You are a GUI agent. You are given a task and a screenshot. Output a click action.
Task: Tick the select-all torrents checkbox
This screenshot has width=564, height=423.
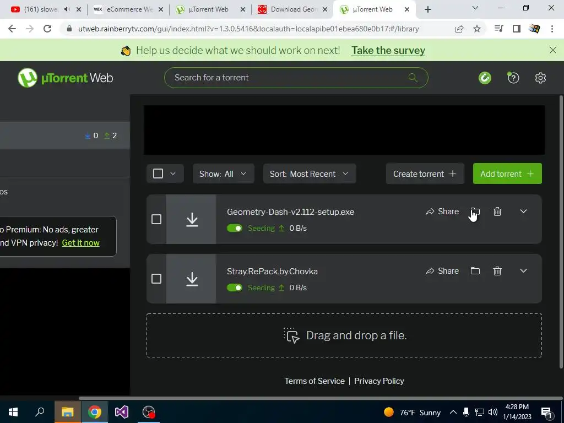click(158, 173)
